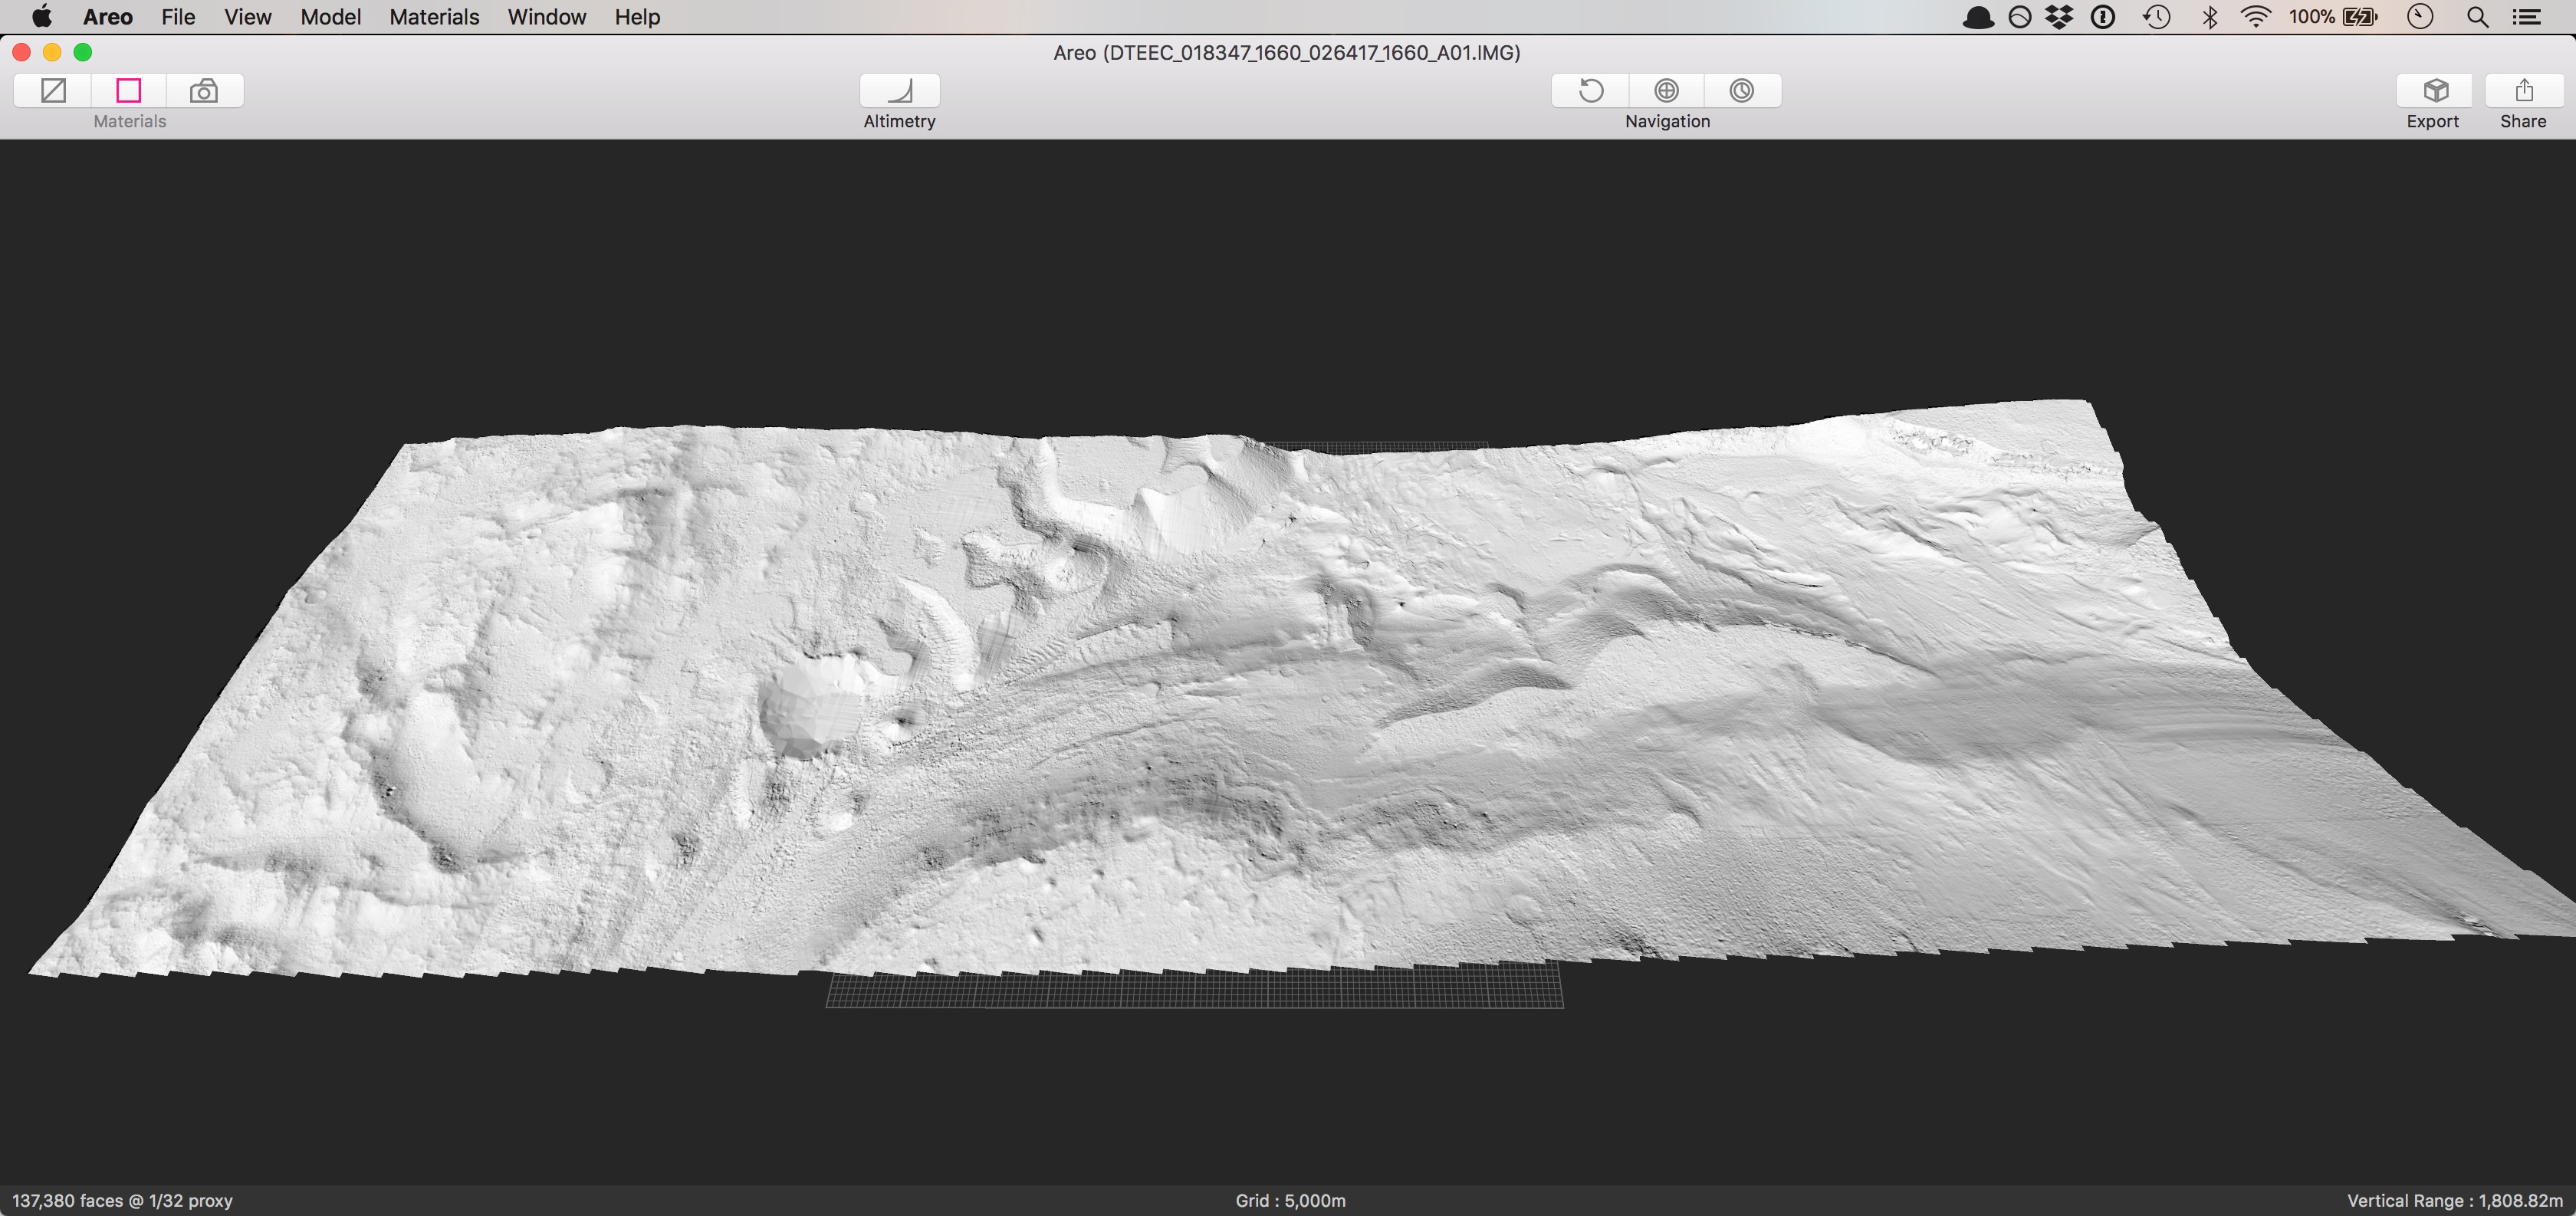Open the Help menu
The width and height of the screenshot is (2576, 1216).
[x=637, y=17]
